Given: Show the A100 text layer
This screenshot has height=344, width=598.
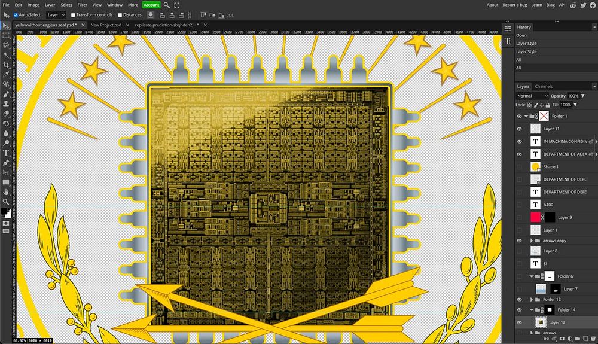Looking at the screenshot, I should pos(519,205).
